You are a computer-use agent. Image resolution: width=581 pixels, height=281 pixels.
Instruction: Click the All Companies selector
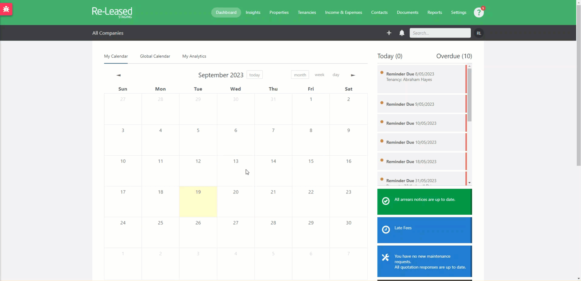tap(108, 33)
